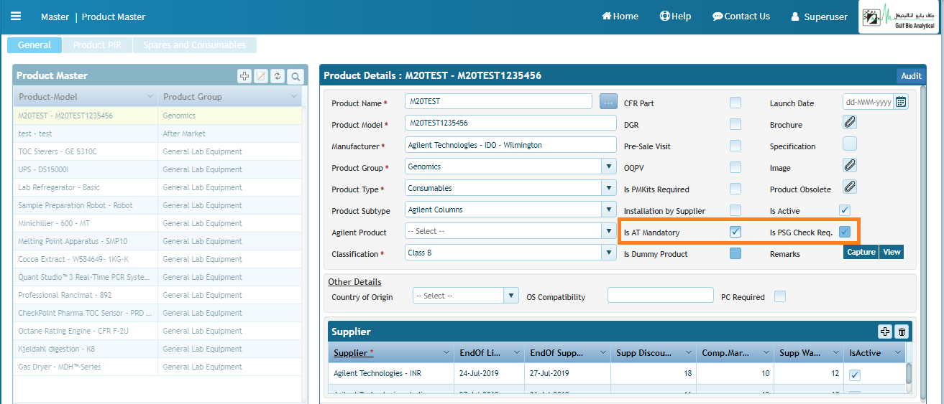This screenshot has height=404, width=944.
Task: Select TOC Sievers - GE 5310C row
Action: tap(157, 151)
